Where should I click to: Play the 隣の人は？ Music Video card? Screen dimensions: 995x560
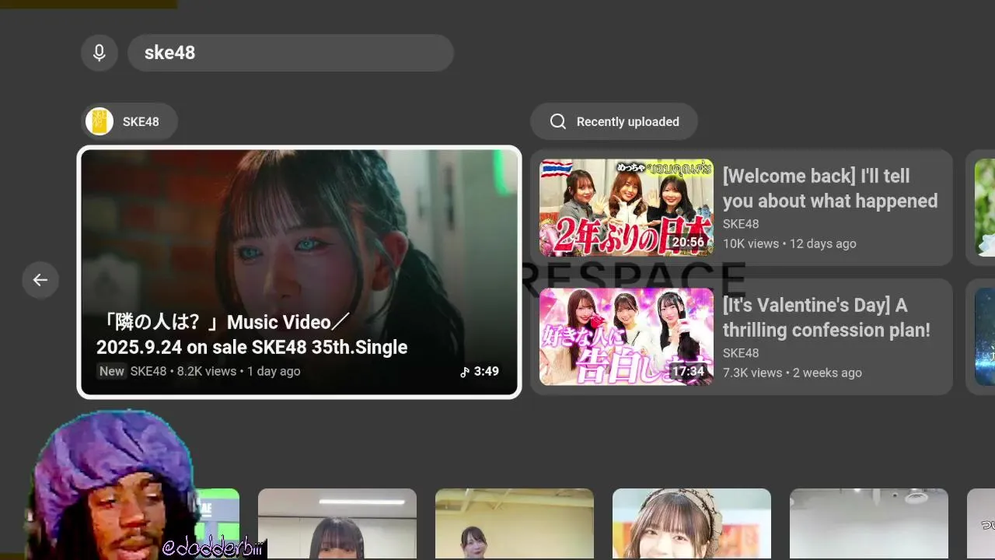pyautogui.click(x=299, y=272)
